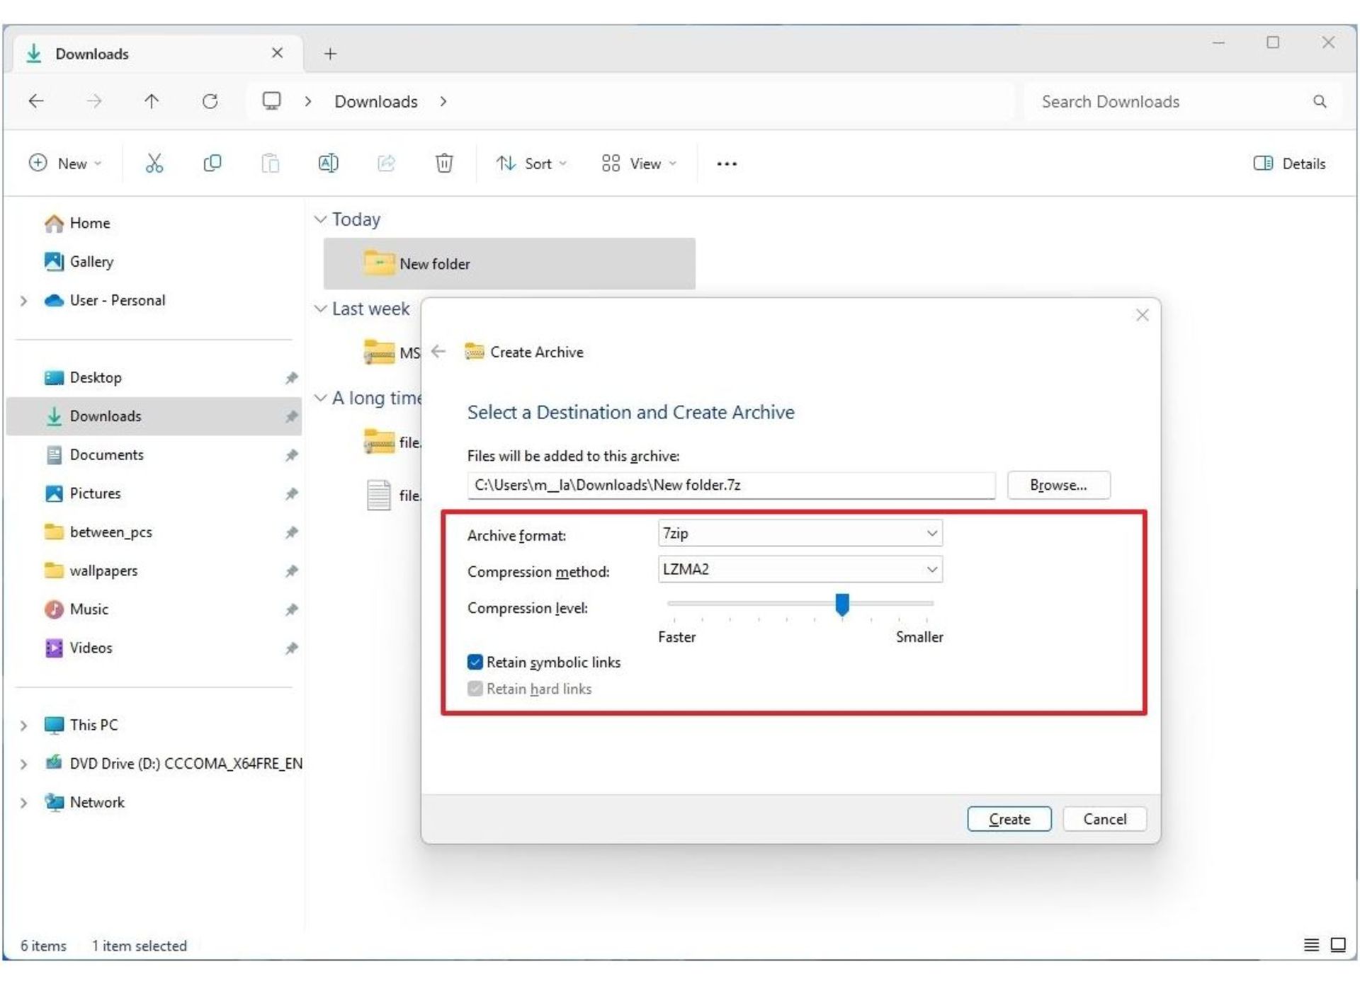Click the archive destination path field
Screen dimensions: 1360x986
pos(730,485)
